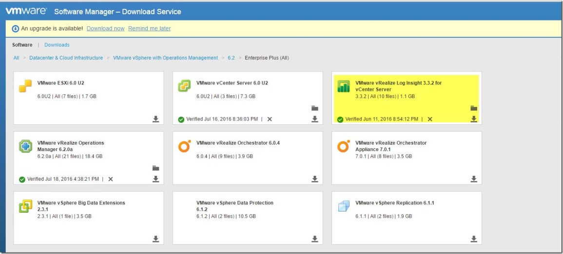Download VMware vCenter Server 6.0 U2 package
The image size is (563, 254).
314,119
